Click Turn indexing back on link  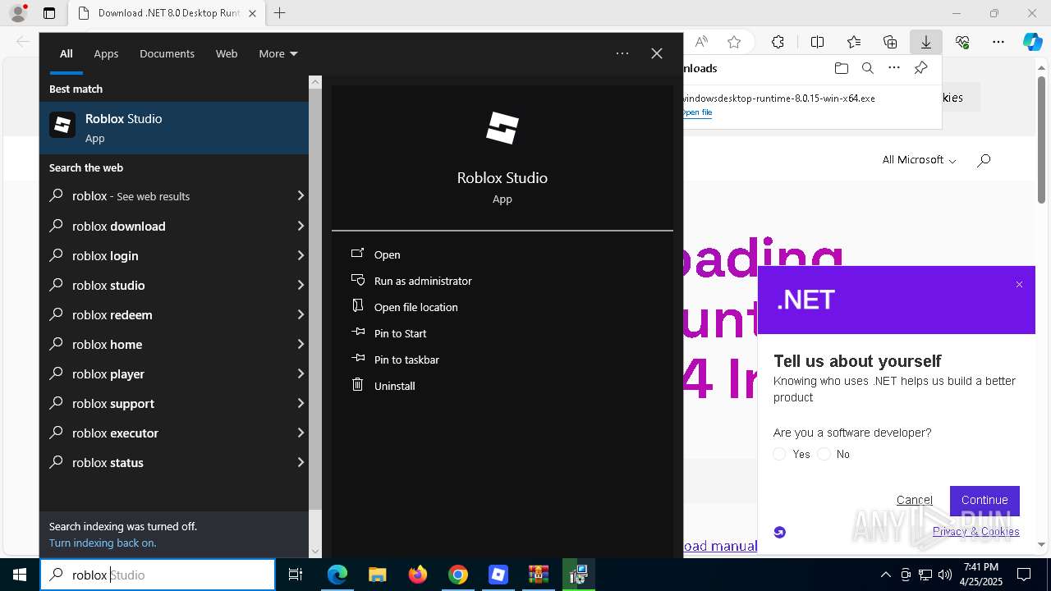[103, 543]
